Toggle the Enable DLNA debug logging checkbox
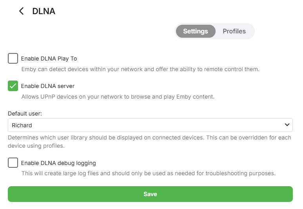303x209 pixels. tap(13, 163)
